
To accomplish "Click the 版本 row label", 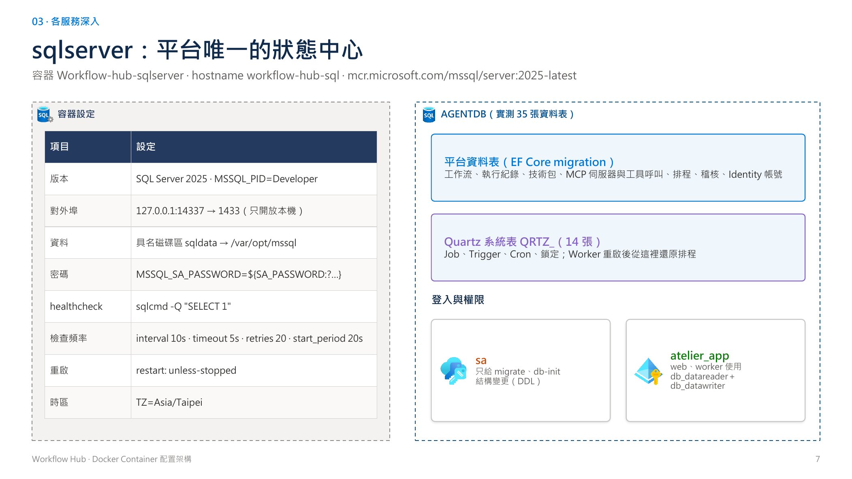I will pos(59,179).
